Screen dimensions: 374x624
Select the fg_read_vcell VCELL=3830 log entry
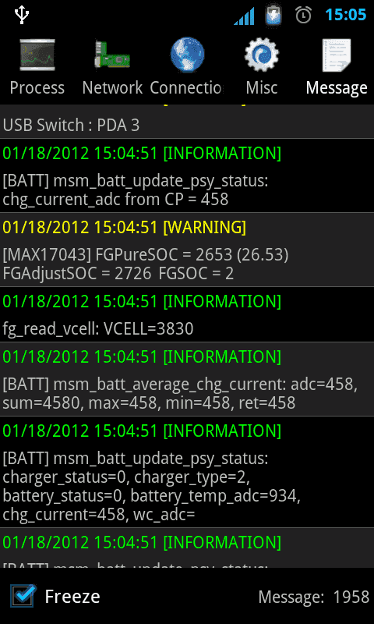[x=187, y=314]
